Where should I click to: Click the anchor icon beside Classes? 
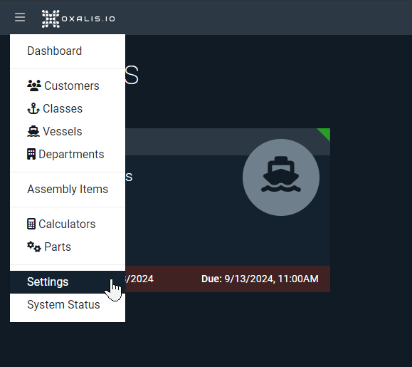click(x=33, y=108)
